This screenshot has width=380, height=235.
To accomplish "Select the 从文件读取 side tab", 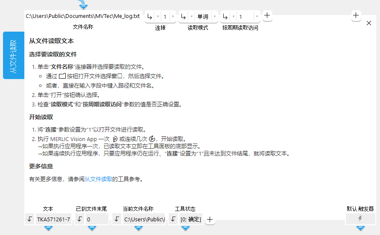I will coord(13,56).
